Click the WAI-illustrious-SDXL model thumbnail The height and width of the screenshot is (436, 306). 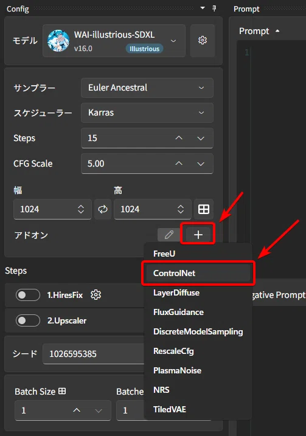click(58, 41)
